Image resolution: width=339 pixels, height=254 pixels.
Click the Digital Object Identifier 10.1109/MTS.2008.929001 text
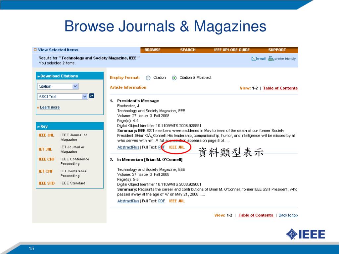coord(159,185)
